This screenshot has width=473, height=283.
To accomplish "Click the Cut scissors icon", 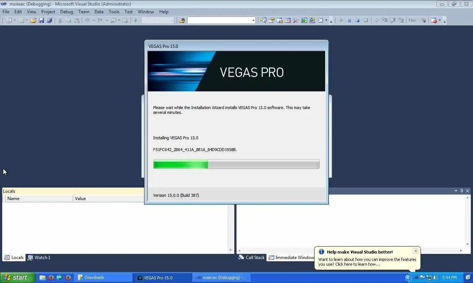I will click(x=60, y=20).
